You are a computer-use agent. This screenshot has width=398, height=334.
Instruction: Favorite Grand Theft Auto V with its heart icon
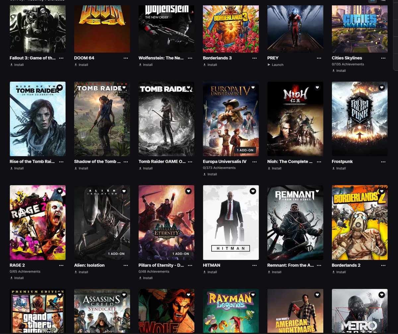60,295
